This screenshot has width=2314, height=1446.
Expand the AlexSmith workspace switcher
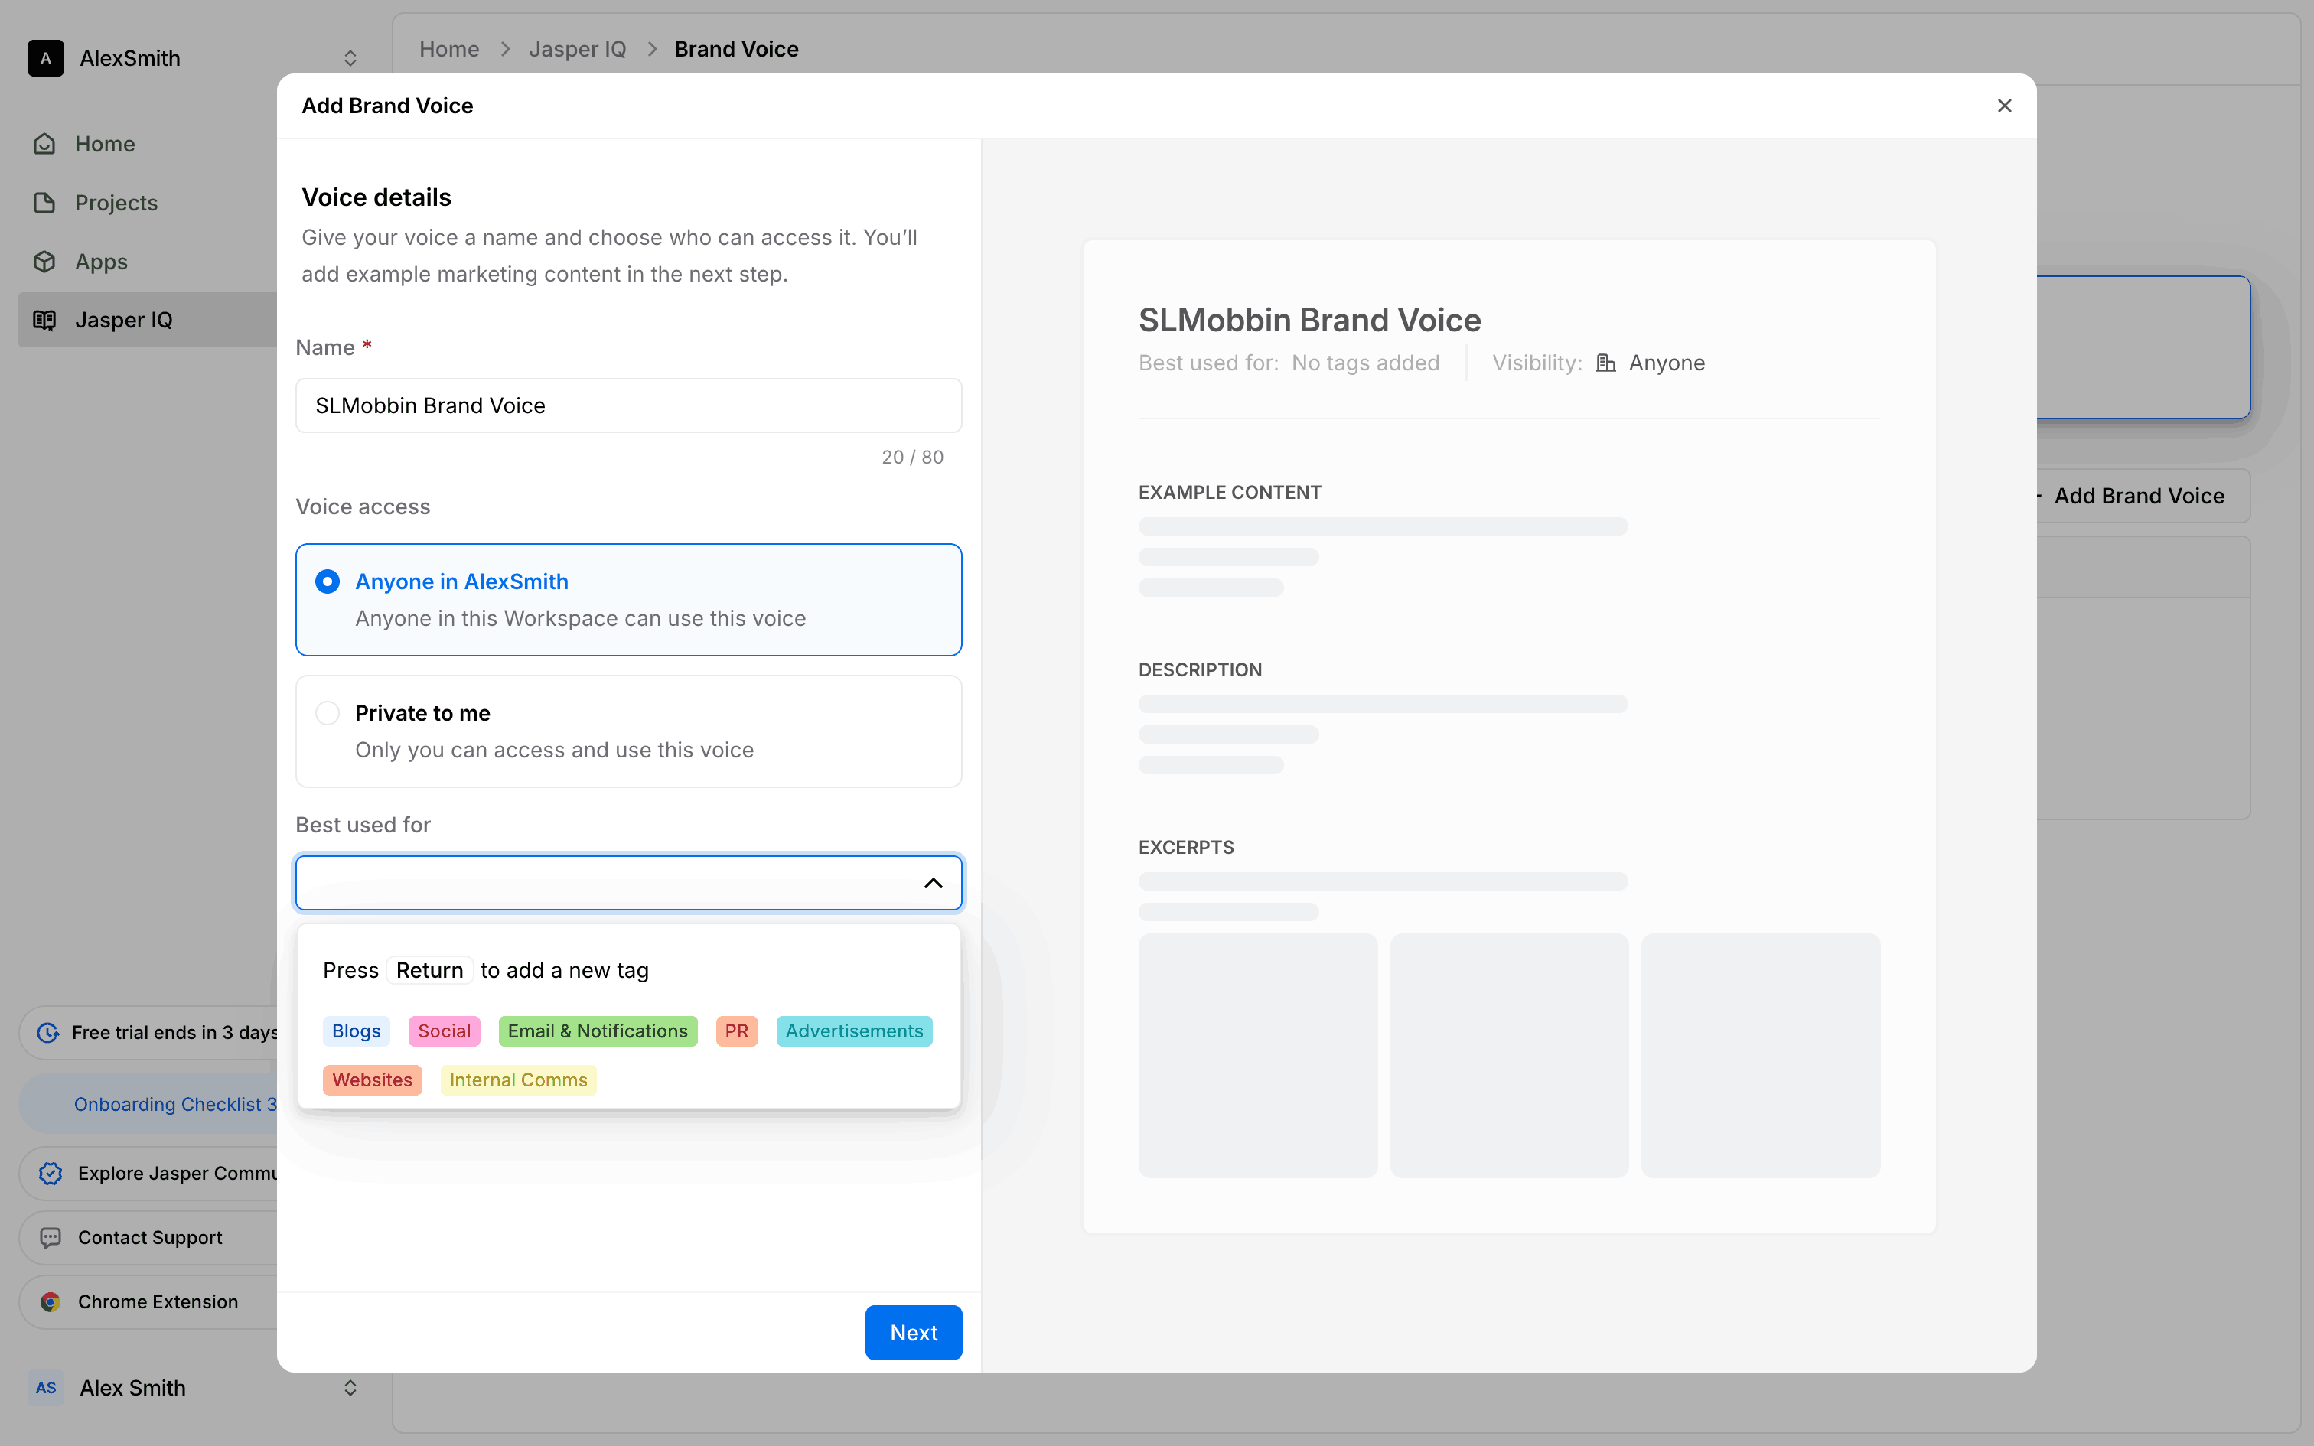(x=350, y=58)
